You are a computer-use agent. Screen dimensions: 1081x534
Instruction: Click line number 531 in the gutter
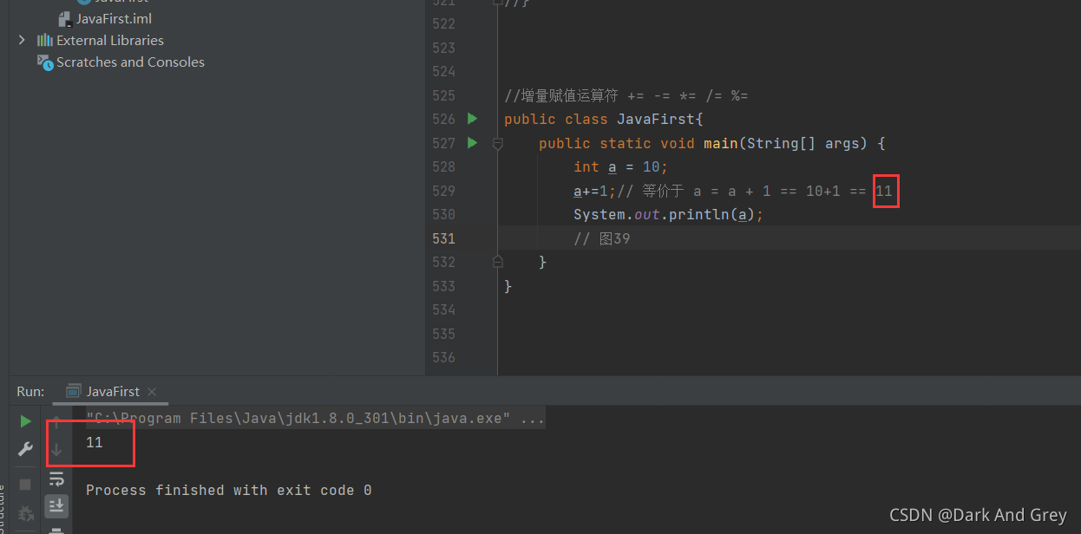tap(443, 238)
